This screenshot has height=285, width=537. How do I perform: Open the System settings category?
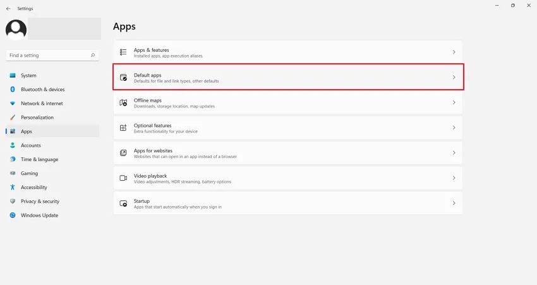[x=28, y=76]
